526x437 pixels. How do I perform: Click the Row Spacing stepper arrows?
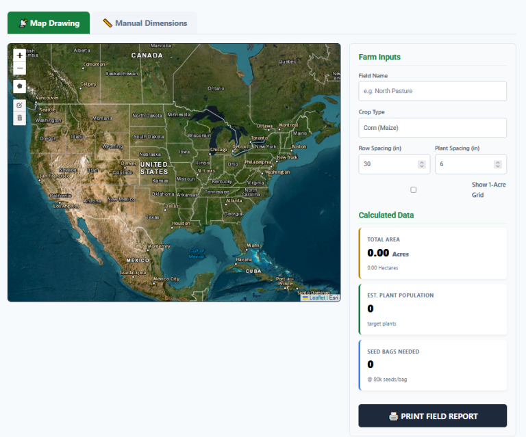[421, 164]
